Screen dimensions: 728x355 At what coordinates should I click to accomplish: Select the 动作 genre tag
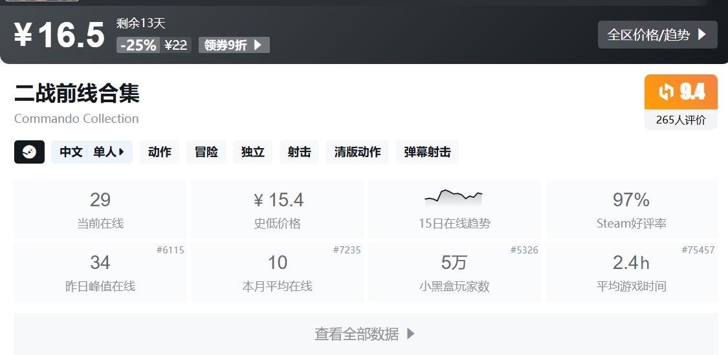tap(159, 152)
